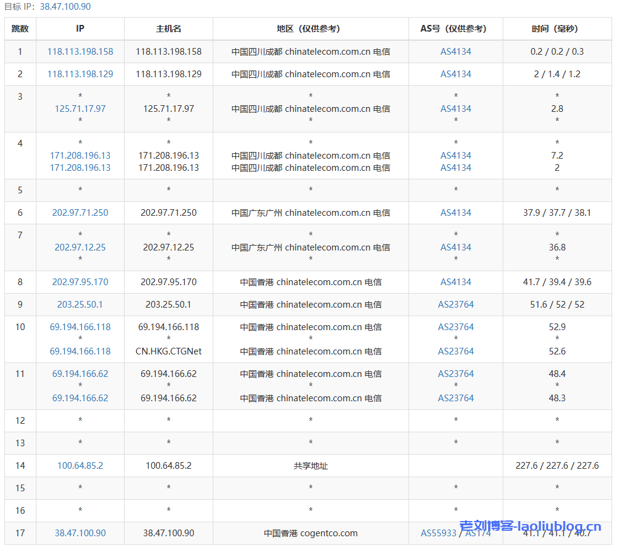Open IP 118.113.198.129 at hop 2
This screenshot has width=617, height=549.
click(x=80, y=74)
